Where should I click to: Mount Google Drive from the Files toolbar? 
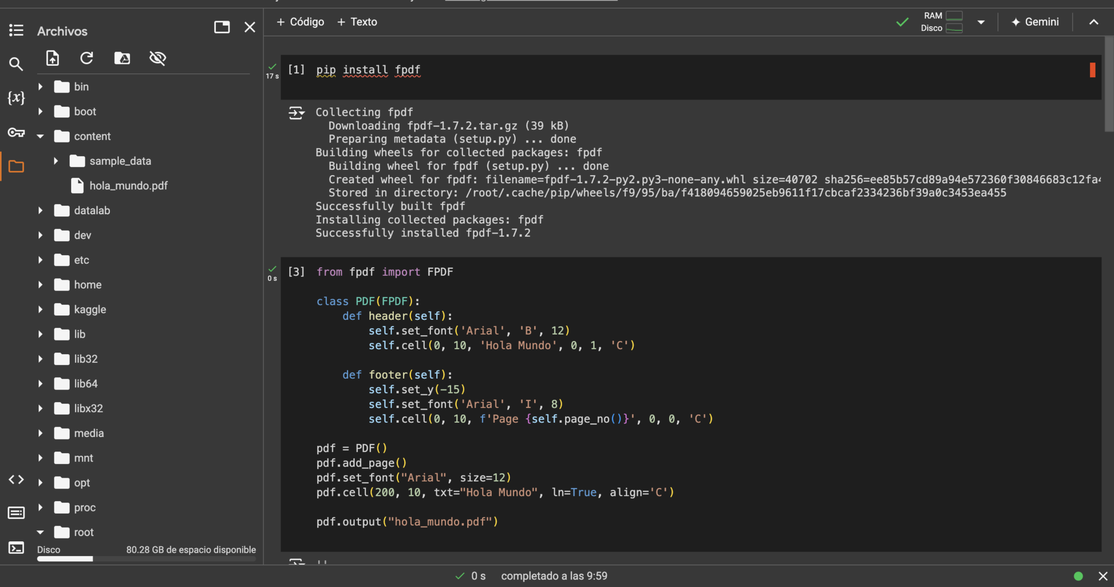click(x=122, y=58)
